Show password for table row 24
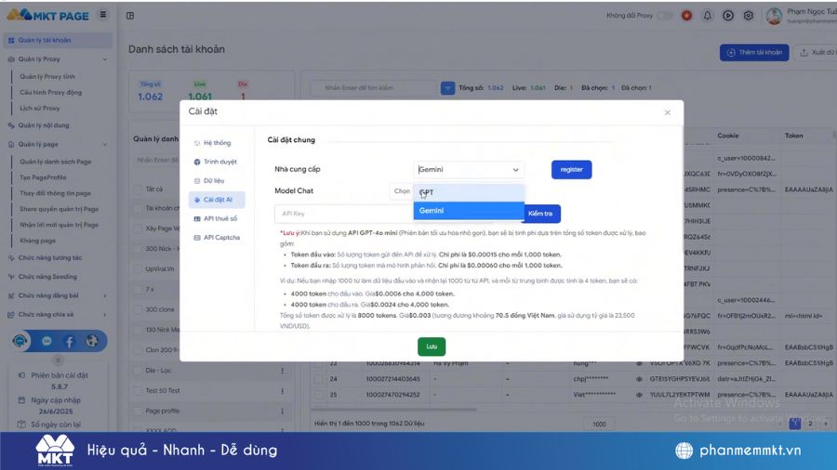Screen dimensions: 837x470 [x=639, y=379]
